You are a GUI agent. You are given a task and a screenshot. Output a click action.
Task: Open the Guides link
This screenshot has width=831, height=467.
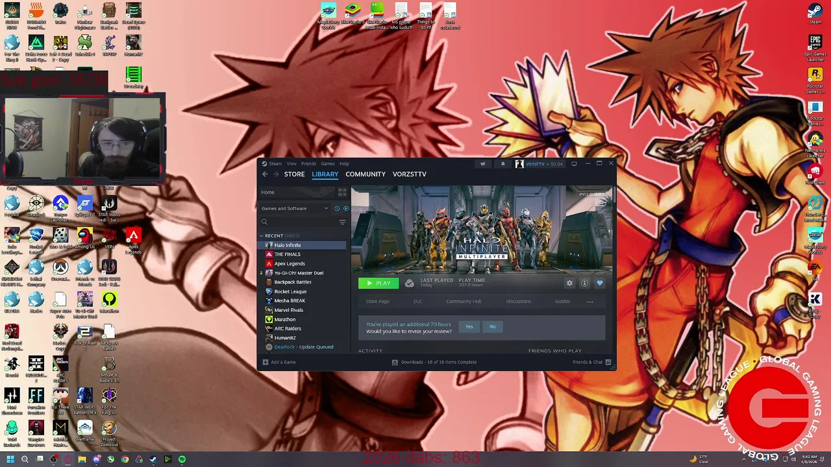tap(562, 301)
